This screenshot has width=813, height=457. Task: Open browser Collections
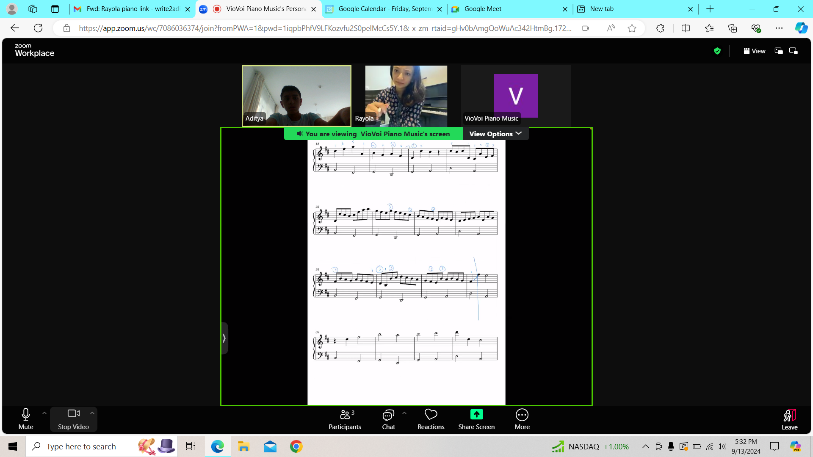[733, 28]
